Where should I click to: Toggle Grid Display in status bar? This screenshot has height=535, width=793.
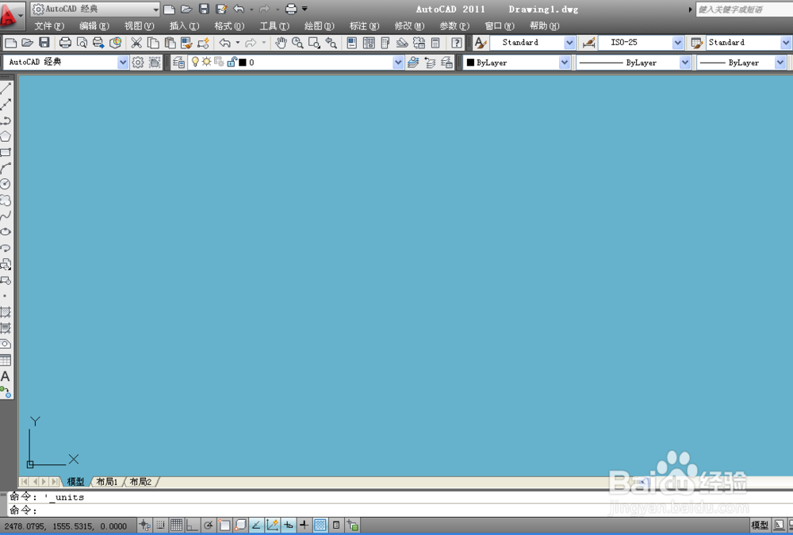pyautogui.click(x=176, y=525)
